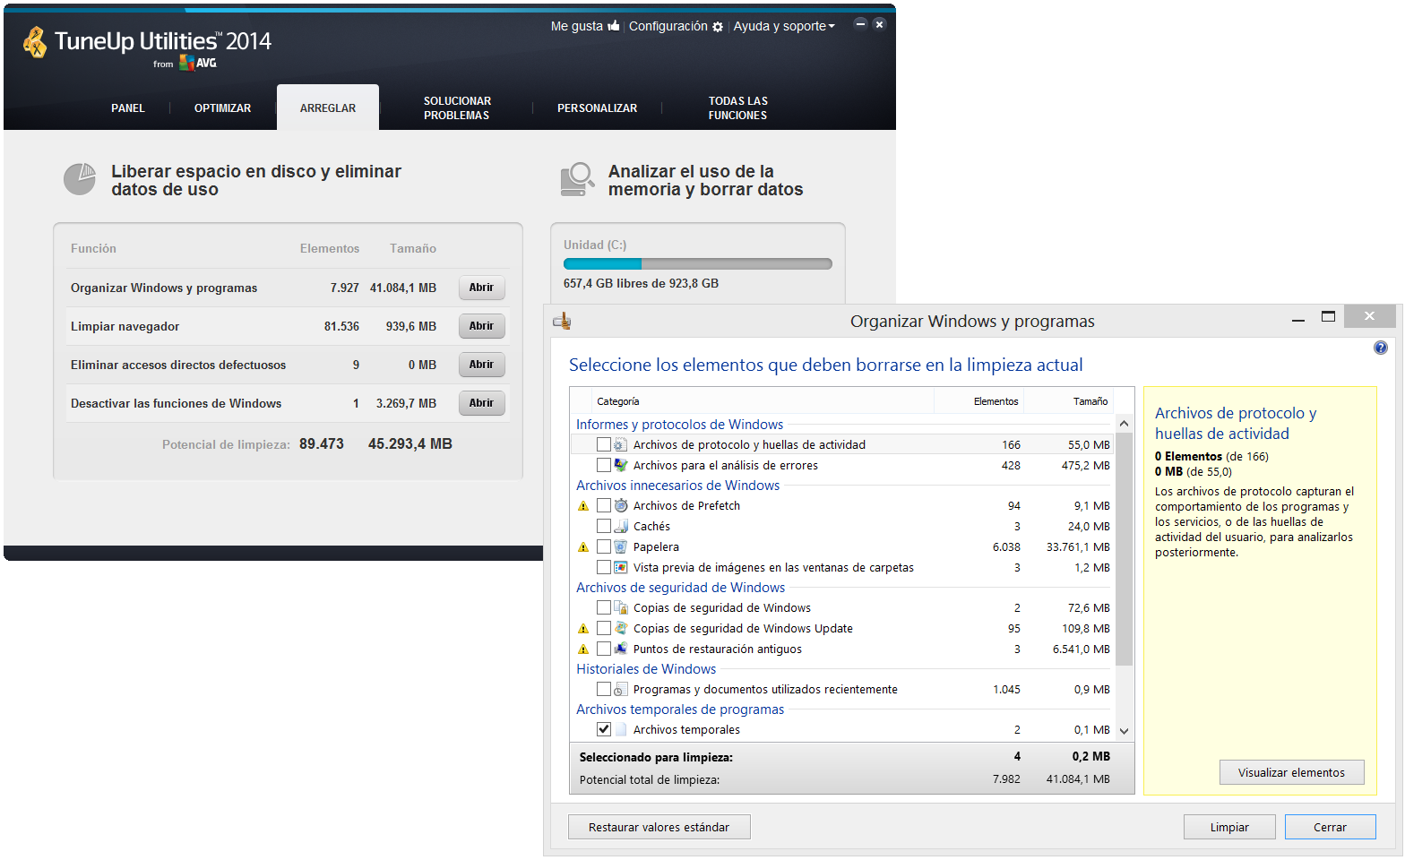1405x860 pixels.
Task: Click warning triangle beside Windows Update copies
Action: (583, 629)
